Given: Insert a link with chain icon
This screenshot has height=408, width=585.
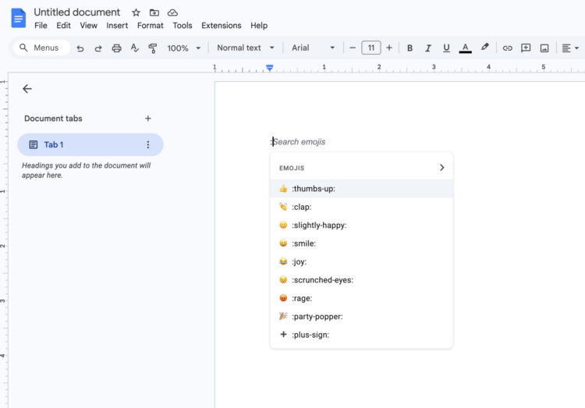Looking at the screenshot, I should (508, 48).
